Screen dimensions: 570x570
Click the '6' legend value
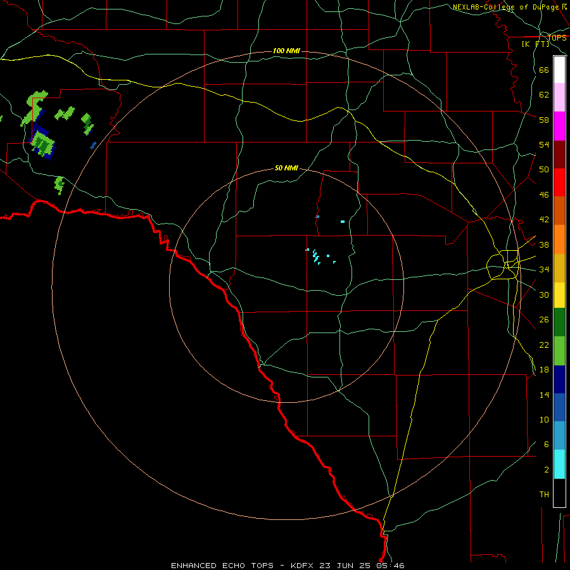(x=547, y=445)
